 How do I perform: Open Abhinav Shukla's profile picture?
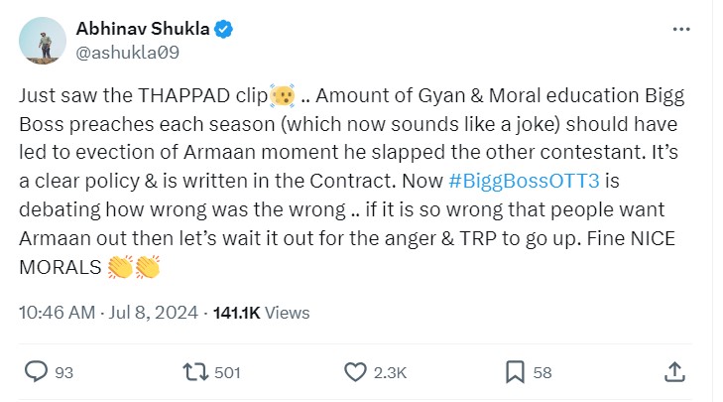click(x=42, y=44)
